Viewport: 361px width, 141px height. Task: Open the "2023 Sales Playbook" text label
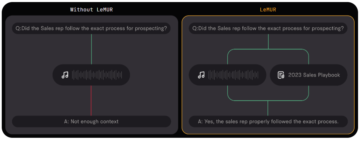click(x=314, y=75)
